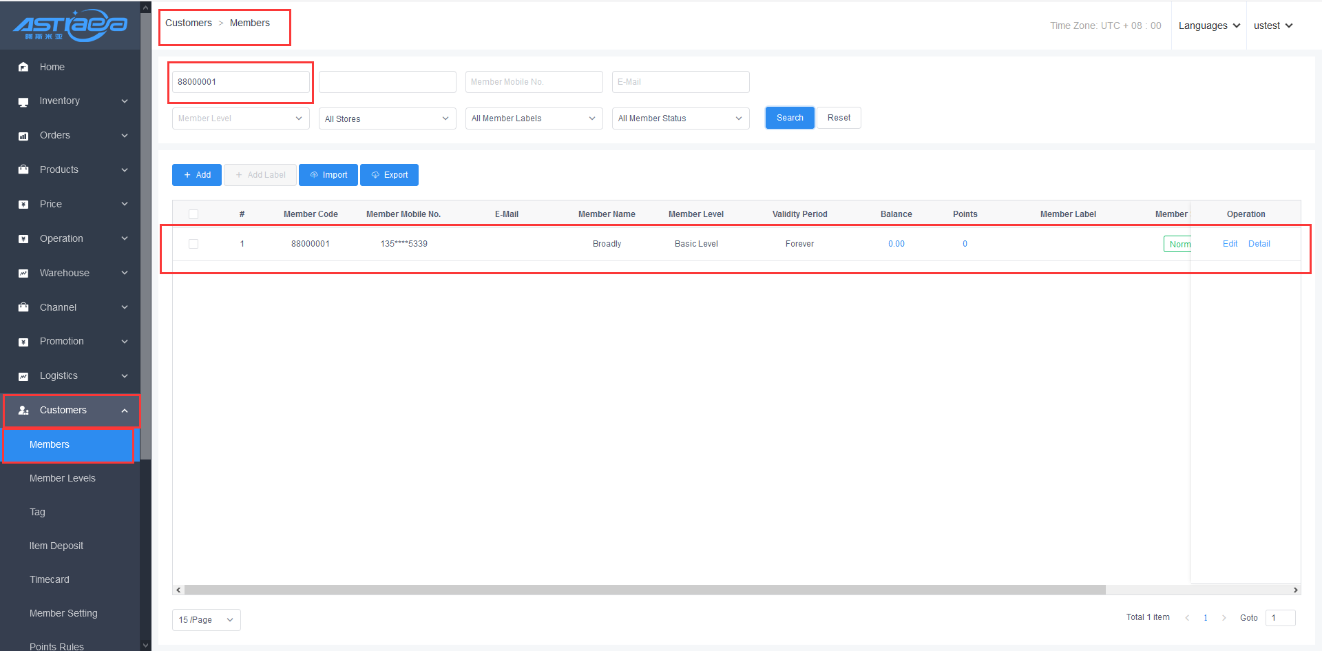Check the select-all header checkbox

(x=193, y=214)
